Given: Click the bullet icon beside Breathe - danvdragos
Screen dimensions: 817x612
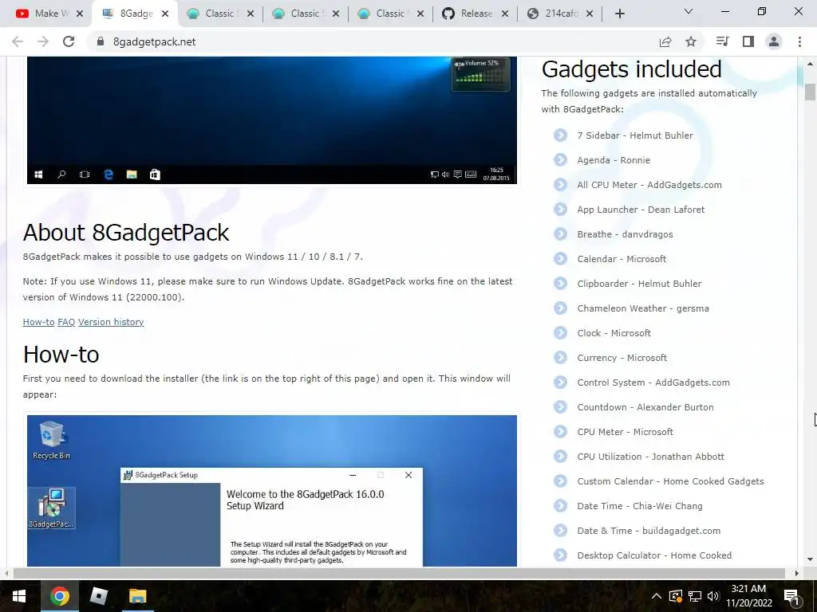Looking at the screenshot, I should coord(560,234).
